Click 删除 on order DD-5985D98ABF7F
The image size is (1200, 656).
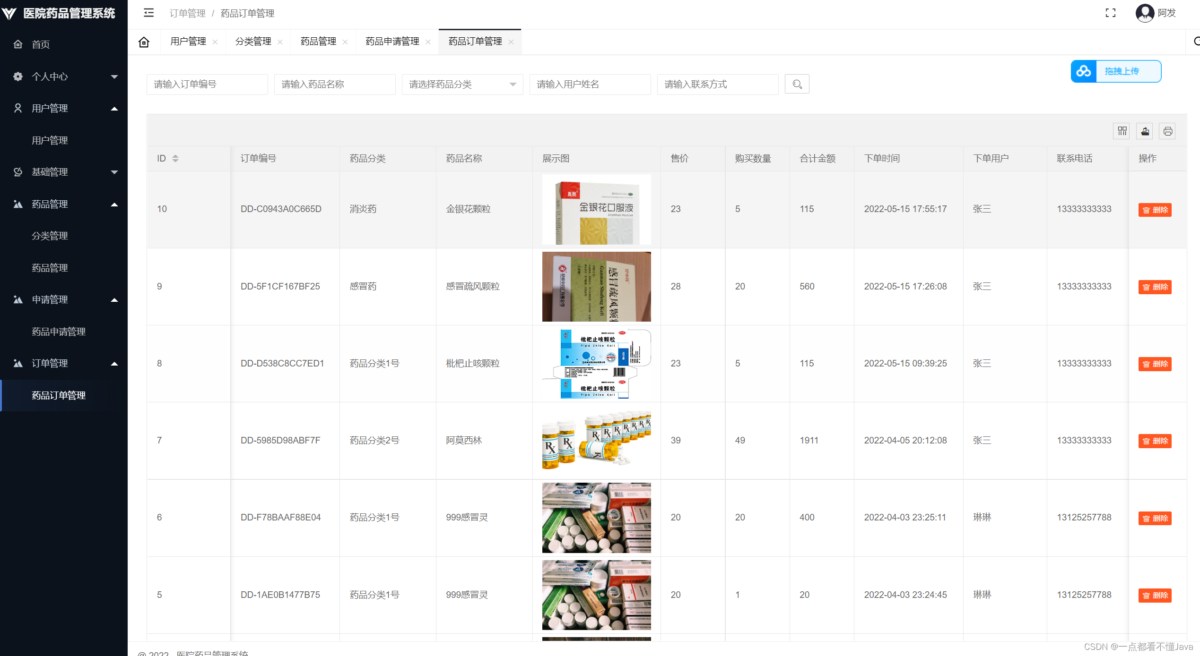tap(1155, 441)
